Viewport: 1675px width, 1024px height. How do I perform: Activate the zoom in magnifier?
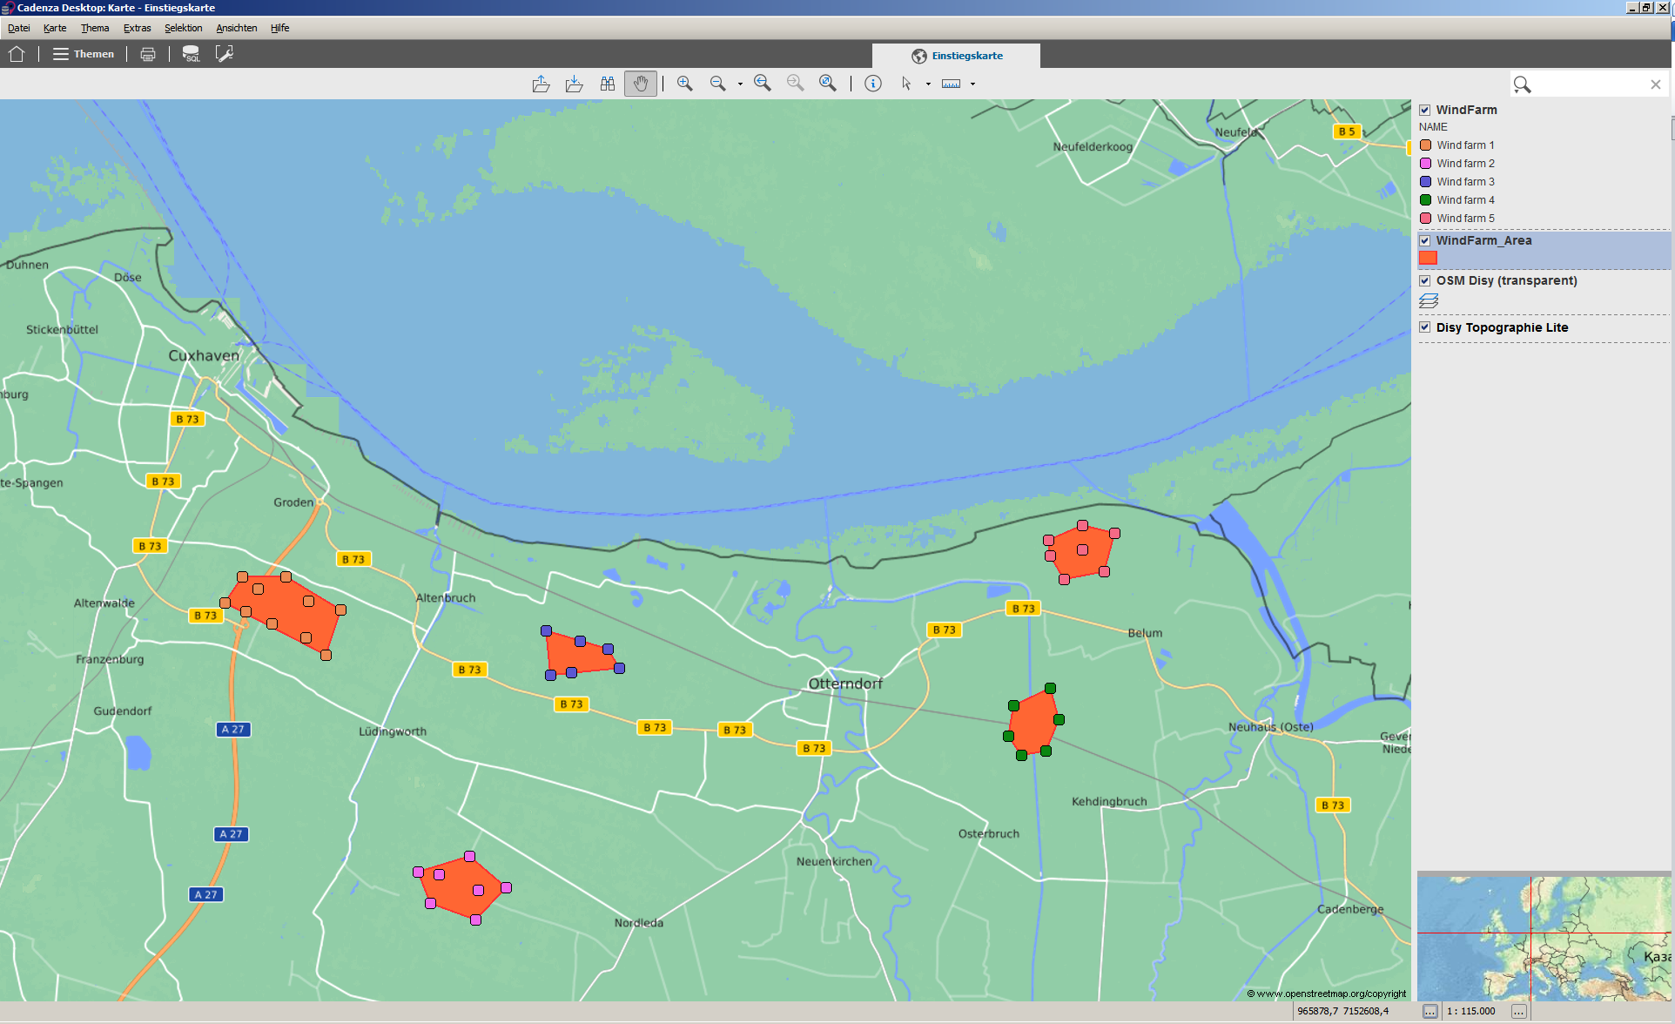(x=685, y=84)
